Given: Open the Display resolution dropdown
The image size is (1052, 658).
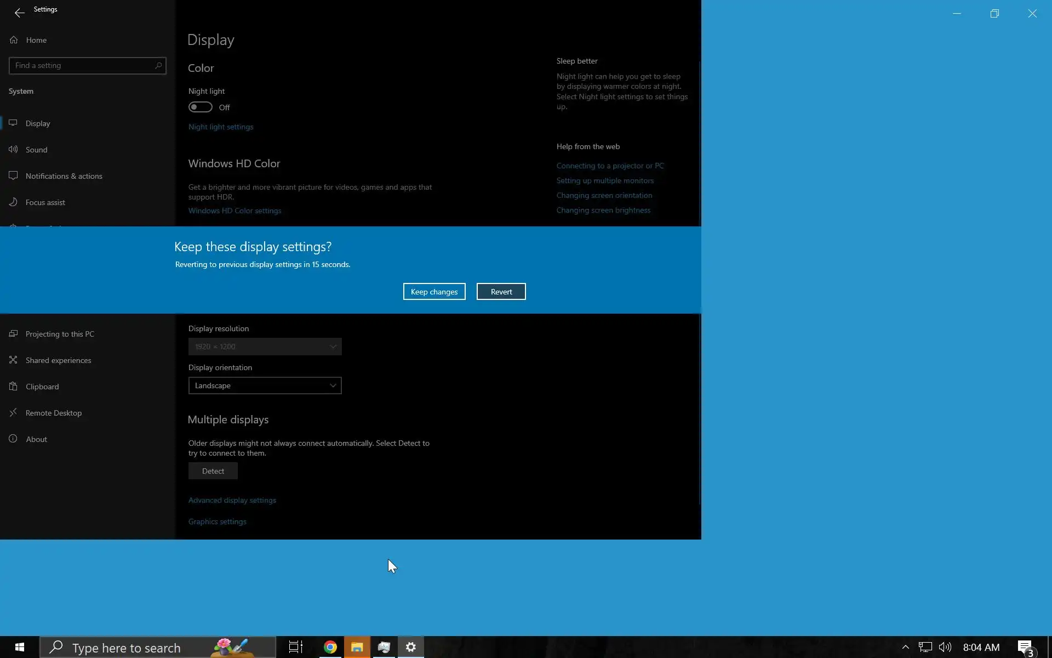Looking at the screenshot, I should pyautogui.click(x=265, y=347).
